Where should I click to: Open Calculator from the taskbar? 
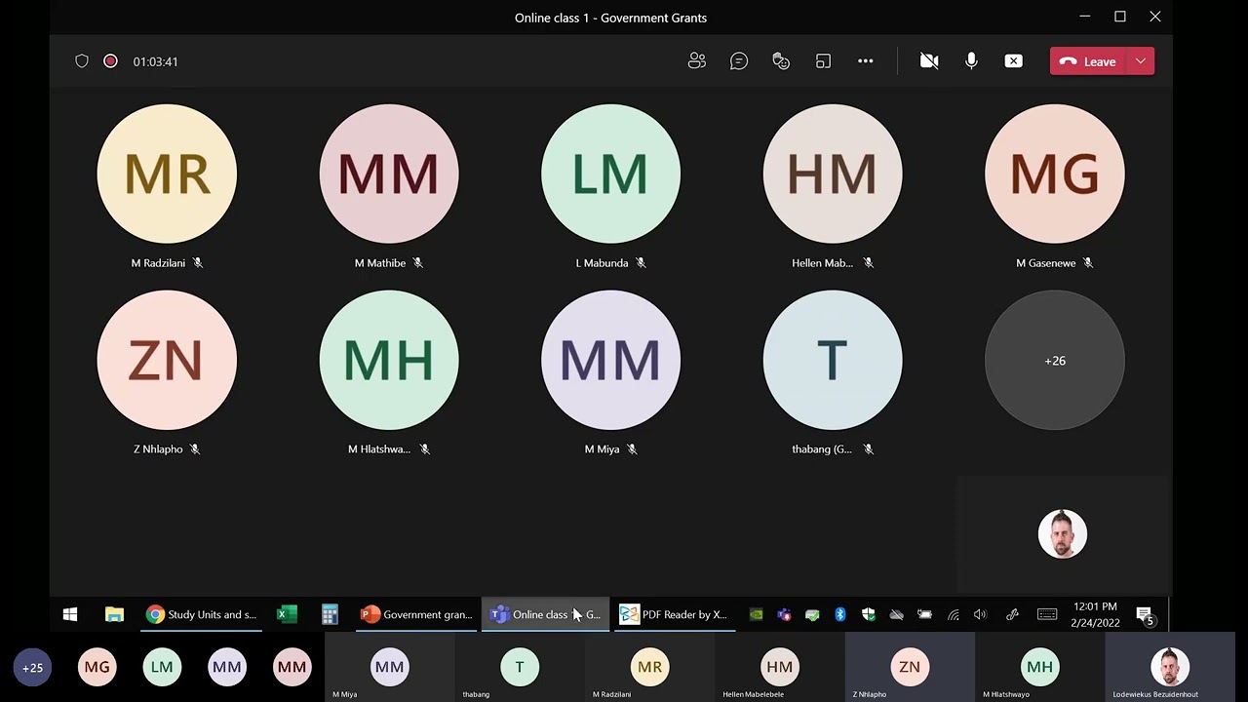point(330,614)
